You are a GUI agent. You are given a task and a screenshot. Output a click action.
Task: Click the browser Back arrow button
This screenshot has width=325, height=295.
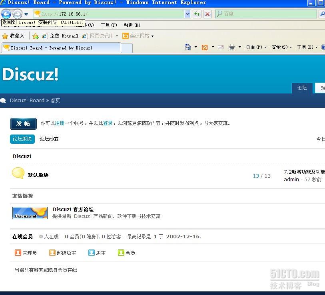pyautogui.click(x=6, y=14)
